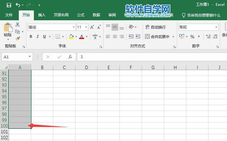Click the Cut scissors icon

[18, 24]
